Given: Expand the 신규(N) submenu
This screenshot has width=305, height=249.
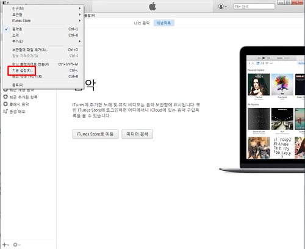Looking at the screenshot, I should tap(43, 9).
